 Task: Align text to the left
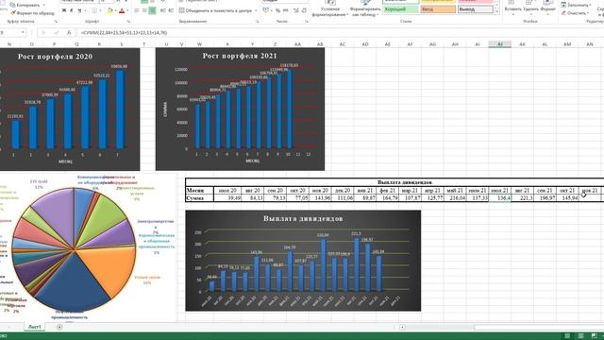[137, 10]
